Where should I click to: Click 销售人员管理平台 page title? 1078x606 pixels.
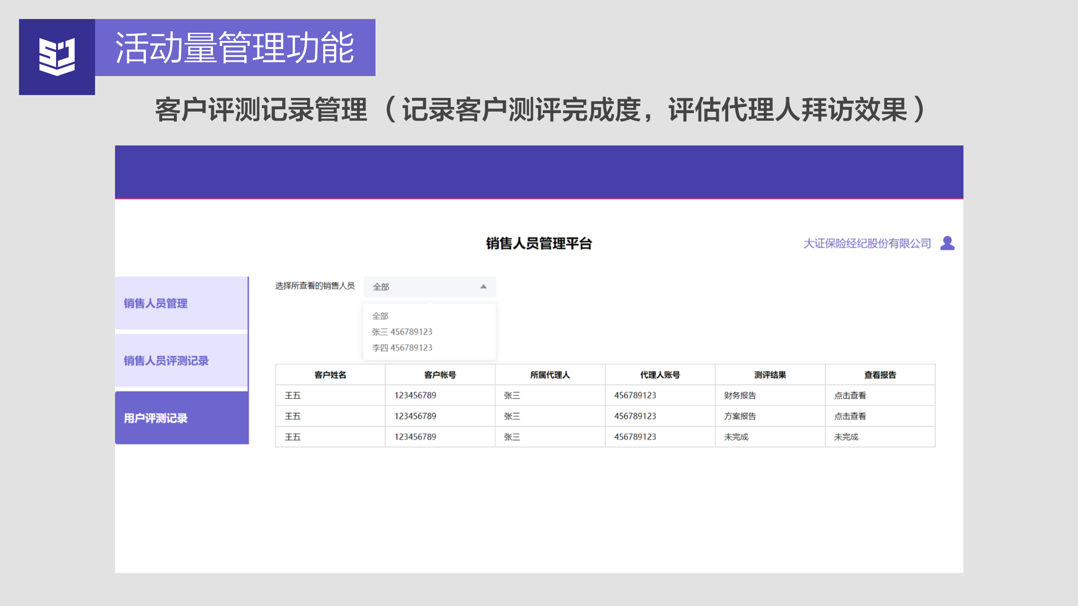click(x=539, y=243)
